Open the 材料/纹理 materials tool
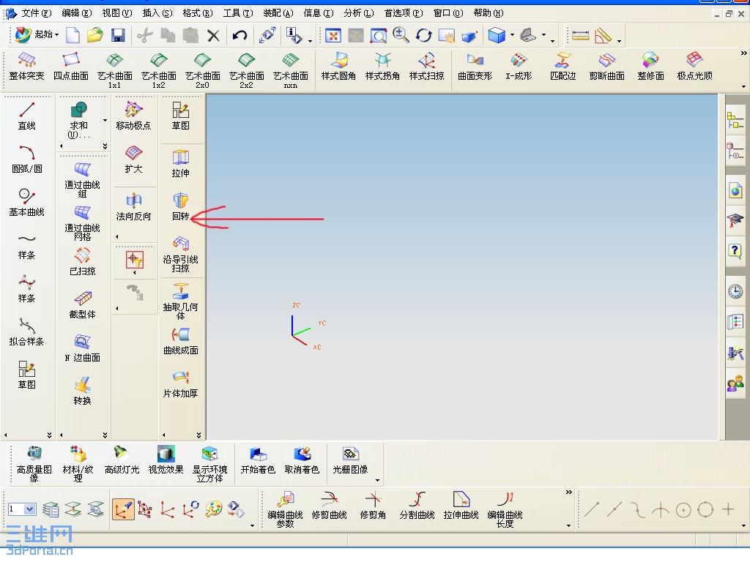 78,464
